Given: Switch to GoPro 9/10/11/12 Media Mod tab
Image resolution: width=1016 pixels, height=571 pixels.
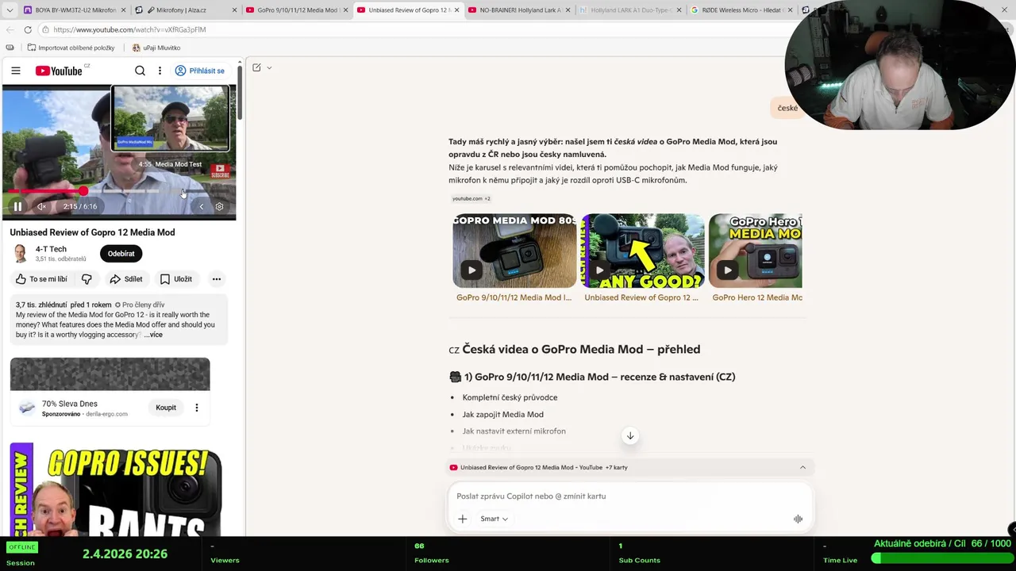Looking at the screenshot, I should [x=292, y=10].
